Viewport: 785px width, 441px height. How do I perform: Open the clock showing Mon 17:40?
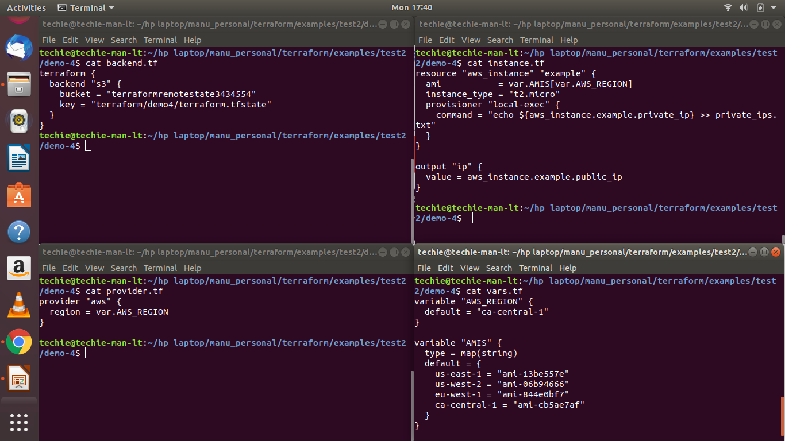(411, 7)
